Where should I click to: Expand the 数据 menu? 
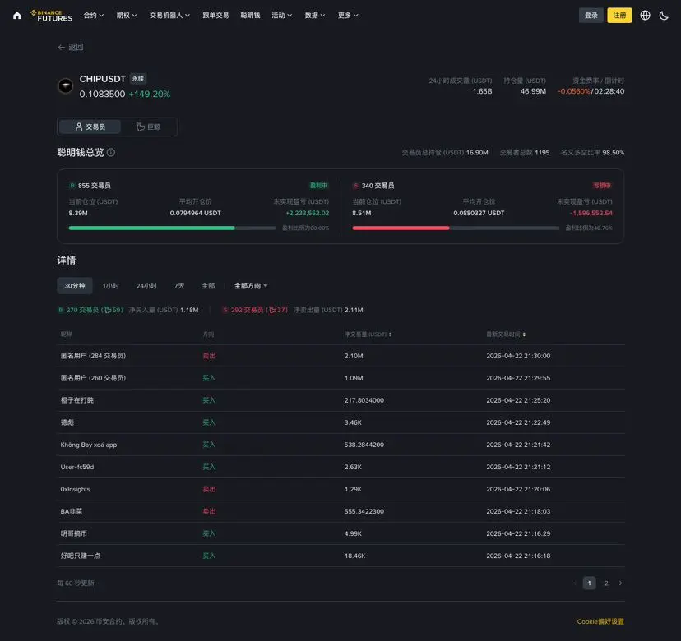(x=315, y=15)
